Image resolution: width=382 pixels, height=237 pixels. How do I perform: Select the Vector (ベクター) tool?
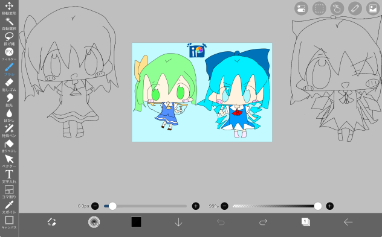coord(9,162)
